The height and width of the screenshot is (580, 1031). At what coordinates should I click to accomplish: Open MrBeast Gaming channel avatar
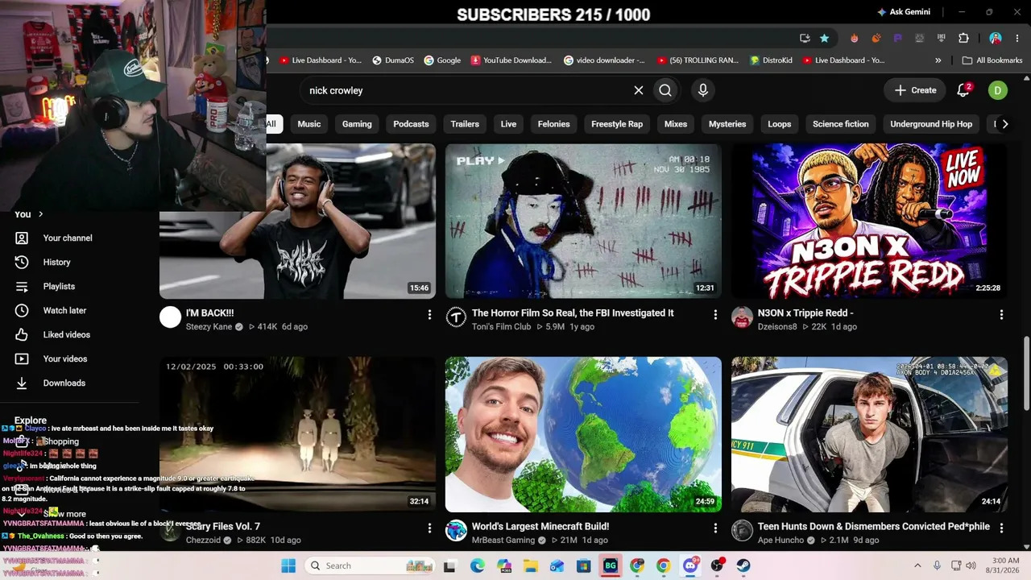coord(457,531)
